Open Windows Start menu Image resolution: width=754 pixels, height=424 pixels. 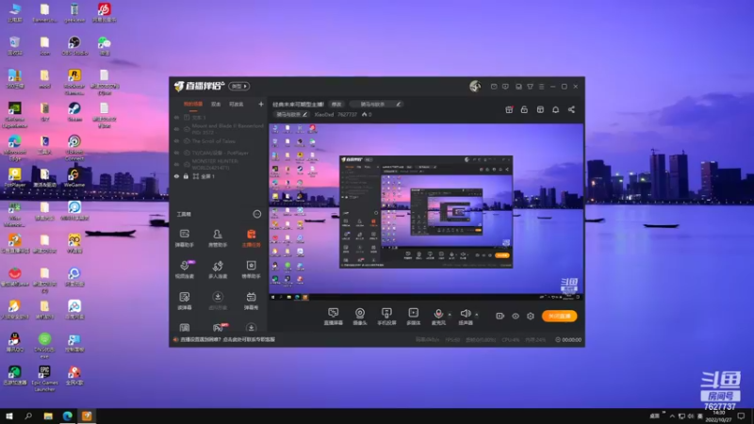coord(8,416)
